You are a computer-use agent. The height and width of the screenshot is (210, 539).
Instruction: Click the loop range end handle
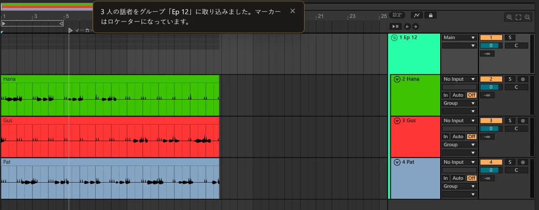pos(61,23)
